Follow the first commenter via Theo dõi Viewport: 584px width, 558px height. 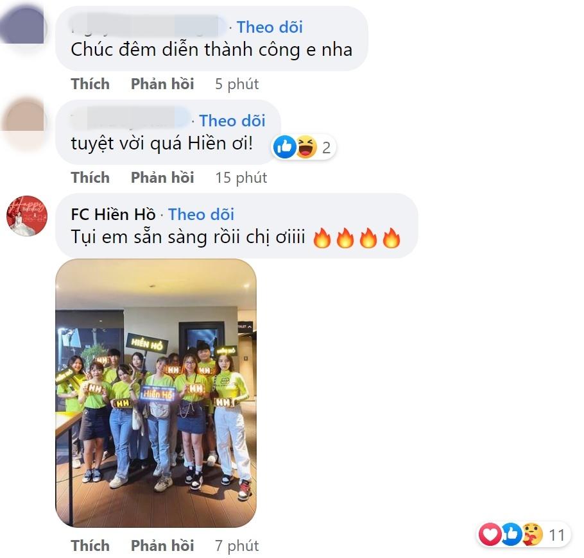pos(270,27)
